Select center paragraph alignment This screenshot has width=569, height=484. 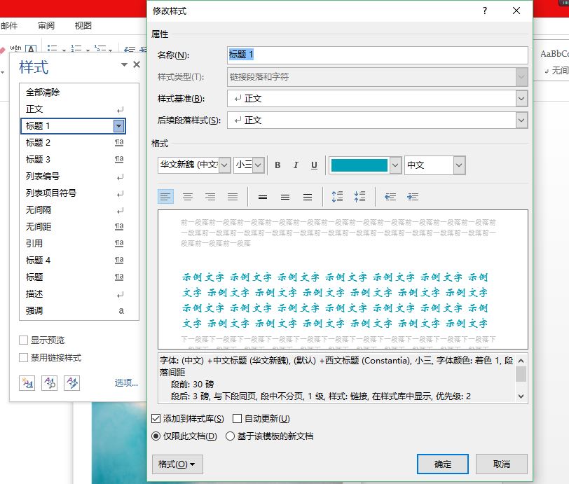(x=188, y=197)
